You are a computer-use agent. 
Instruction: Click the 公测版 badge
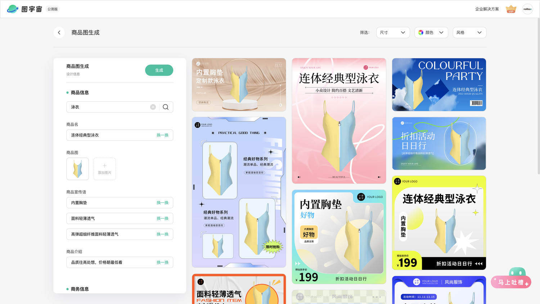(53, 9)
